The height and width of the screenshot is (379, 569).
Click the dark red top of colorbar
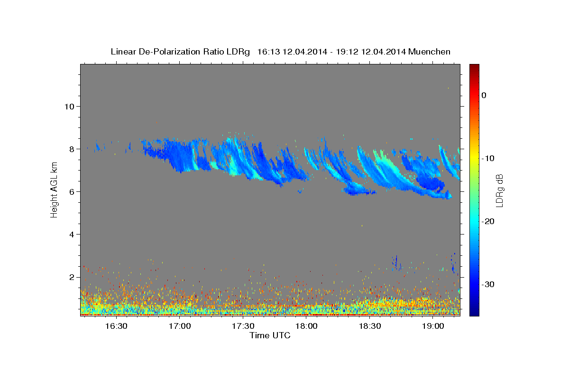coord(474,69)
